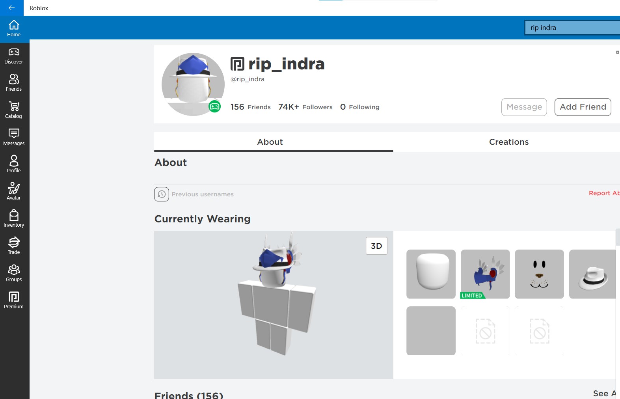The image size is (620, 399).
Task: Open Home in the sidebar
Action: click(x=14, y=28)
